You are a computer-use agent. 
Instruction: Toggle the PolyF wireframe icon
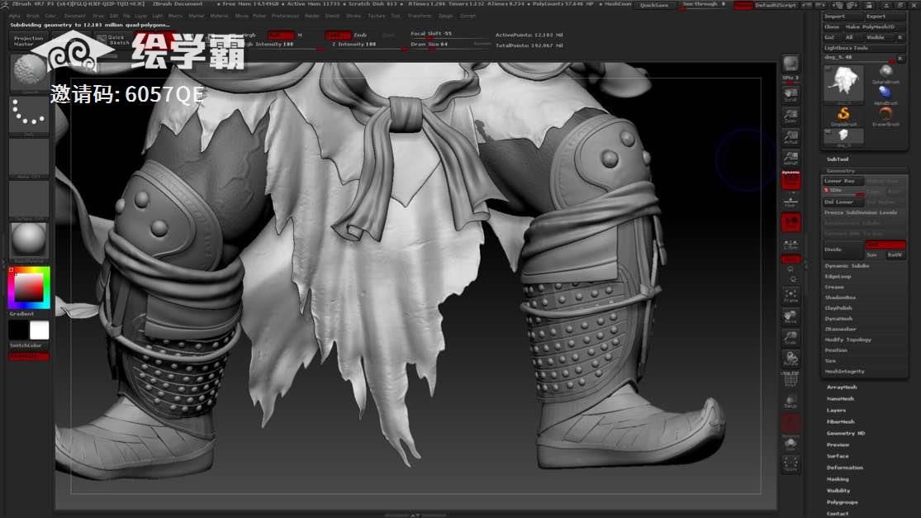790,380
